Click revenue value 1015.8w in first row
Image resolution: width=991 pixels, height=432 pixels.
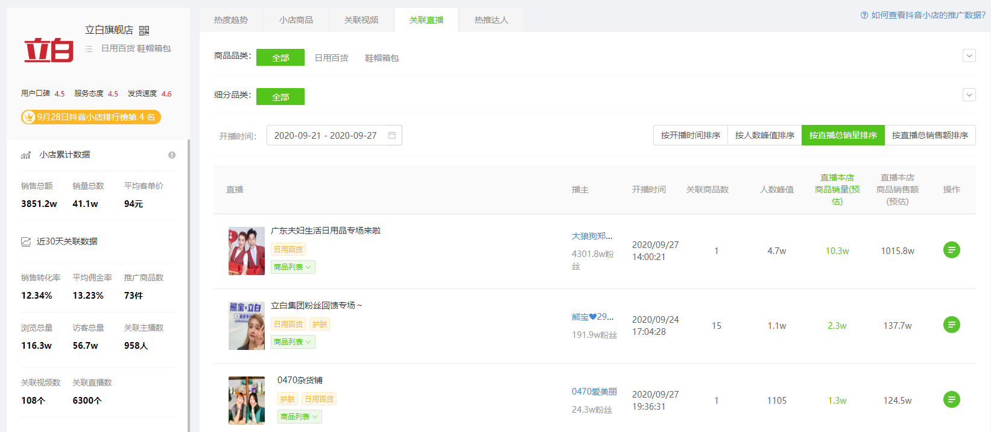tap(898, 251)
